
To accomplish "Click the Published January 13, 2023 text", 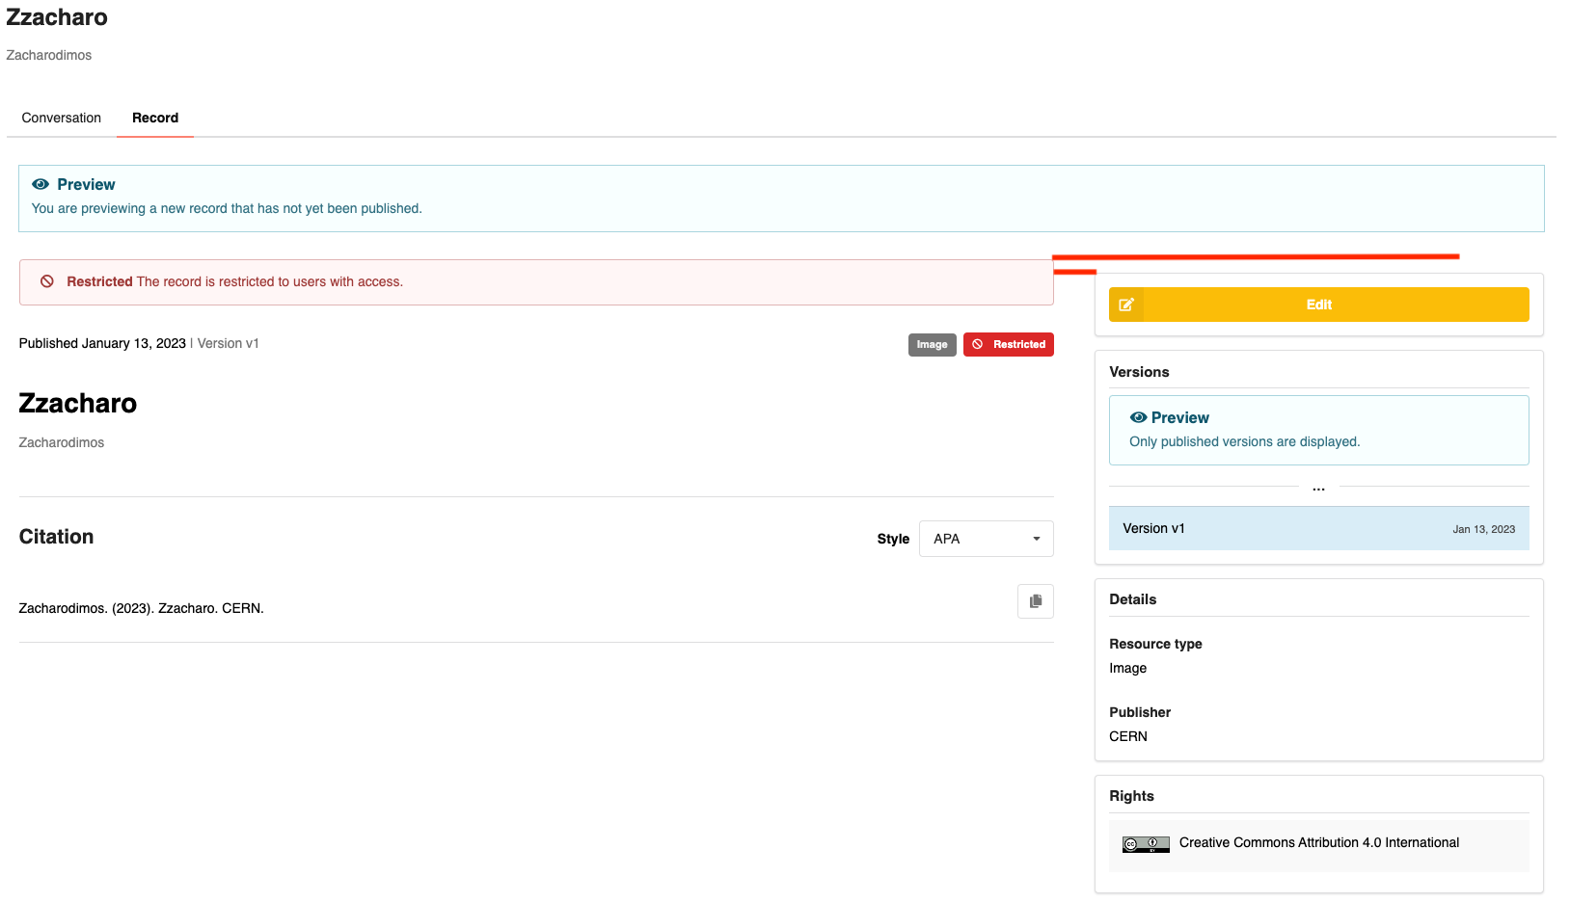I will point(101,343).
